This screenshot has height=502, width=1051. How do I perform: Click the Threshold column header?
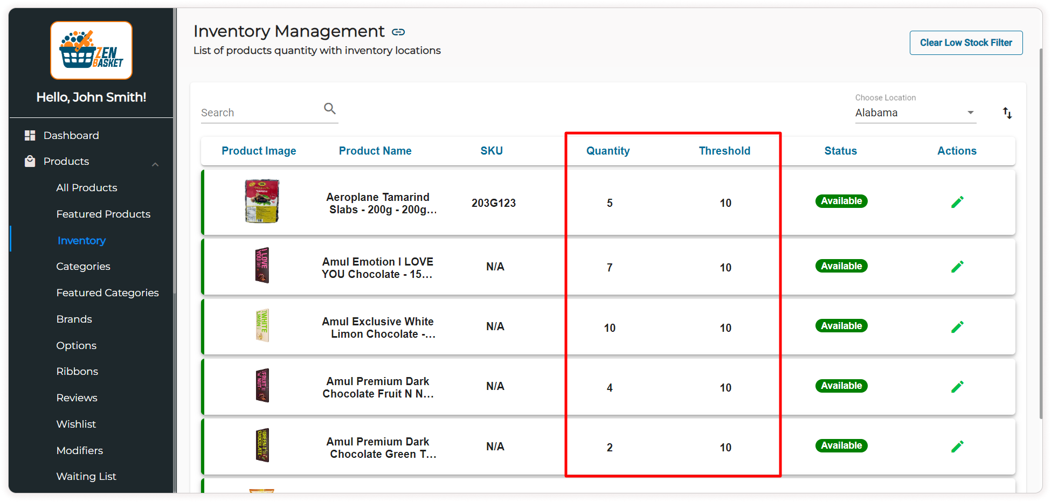click(724, 151)
